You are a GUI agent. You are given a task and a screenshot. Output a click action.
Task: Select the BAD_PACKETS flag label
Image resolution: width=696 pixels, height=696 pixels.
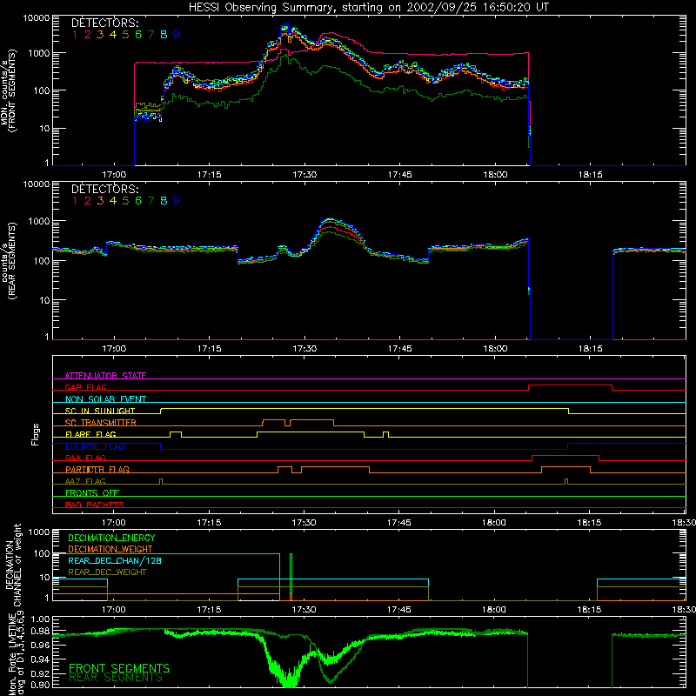95,505
